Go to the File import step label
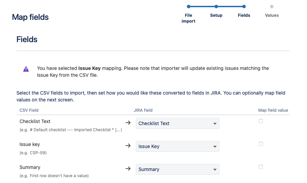 pyautogui.click(x=189, y=18)
